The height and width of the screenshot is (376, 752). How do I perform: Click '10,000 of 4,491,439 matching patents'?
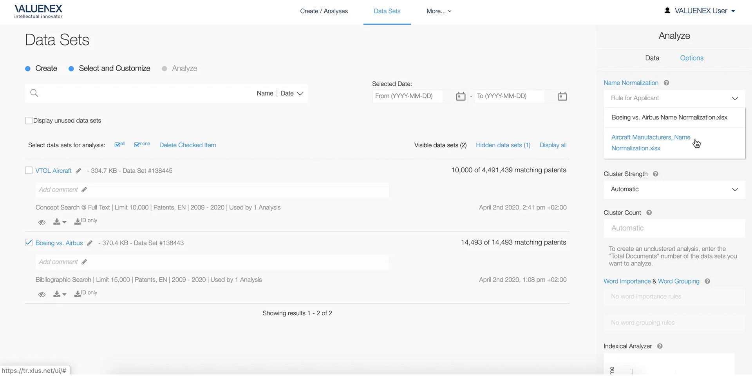[509, 170]
